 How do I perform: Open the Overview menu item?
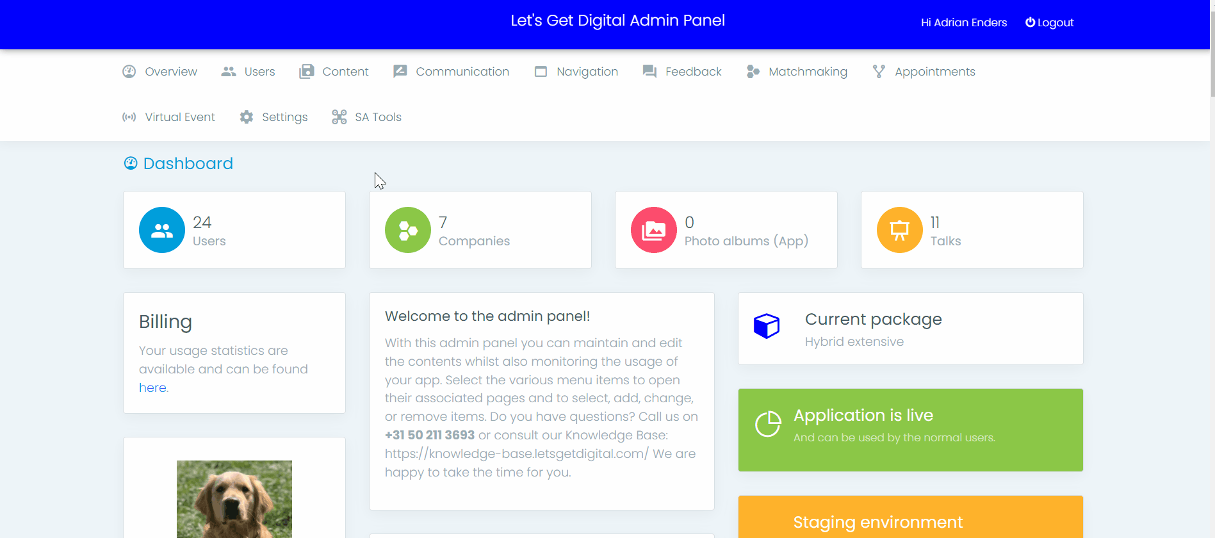pyautogui.click(x=170, y=72)
